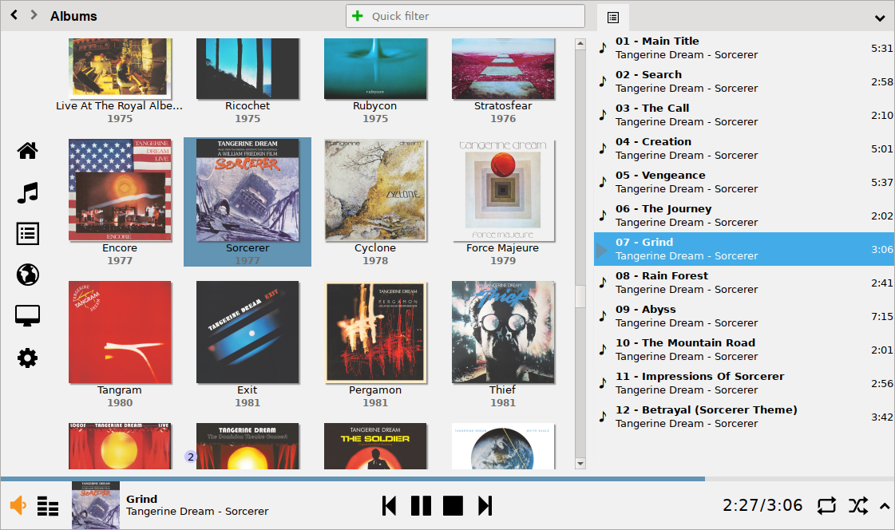The height and width of the screenshot is (530, 895).
Task: Pause playback
Action: coord(422,505)
